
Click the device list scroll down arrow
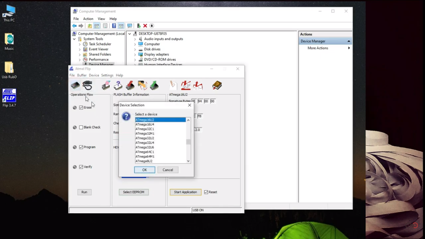[188, 161]
